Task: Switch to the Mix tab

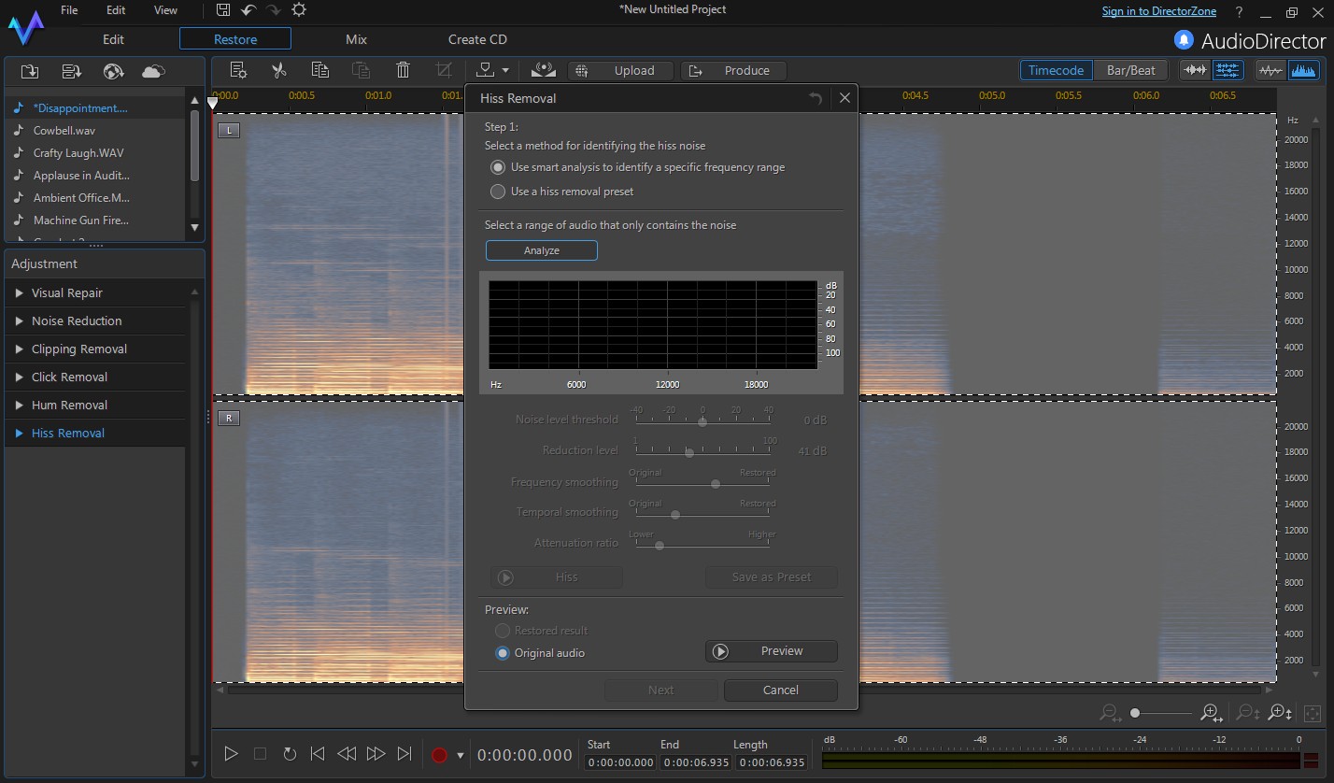Action: 356,39
